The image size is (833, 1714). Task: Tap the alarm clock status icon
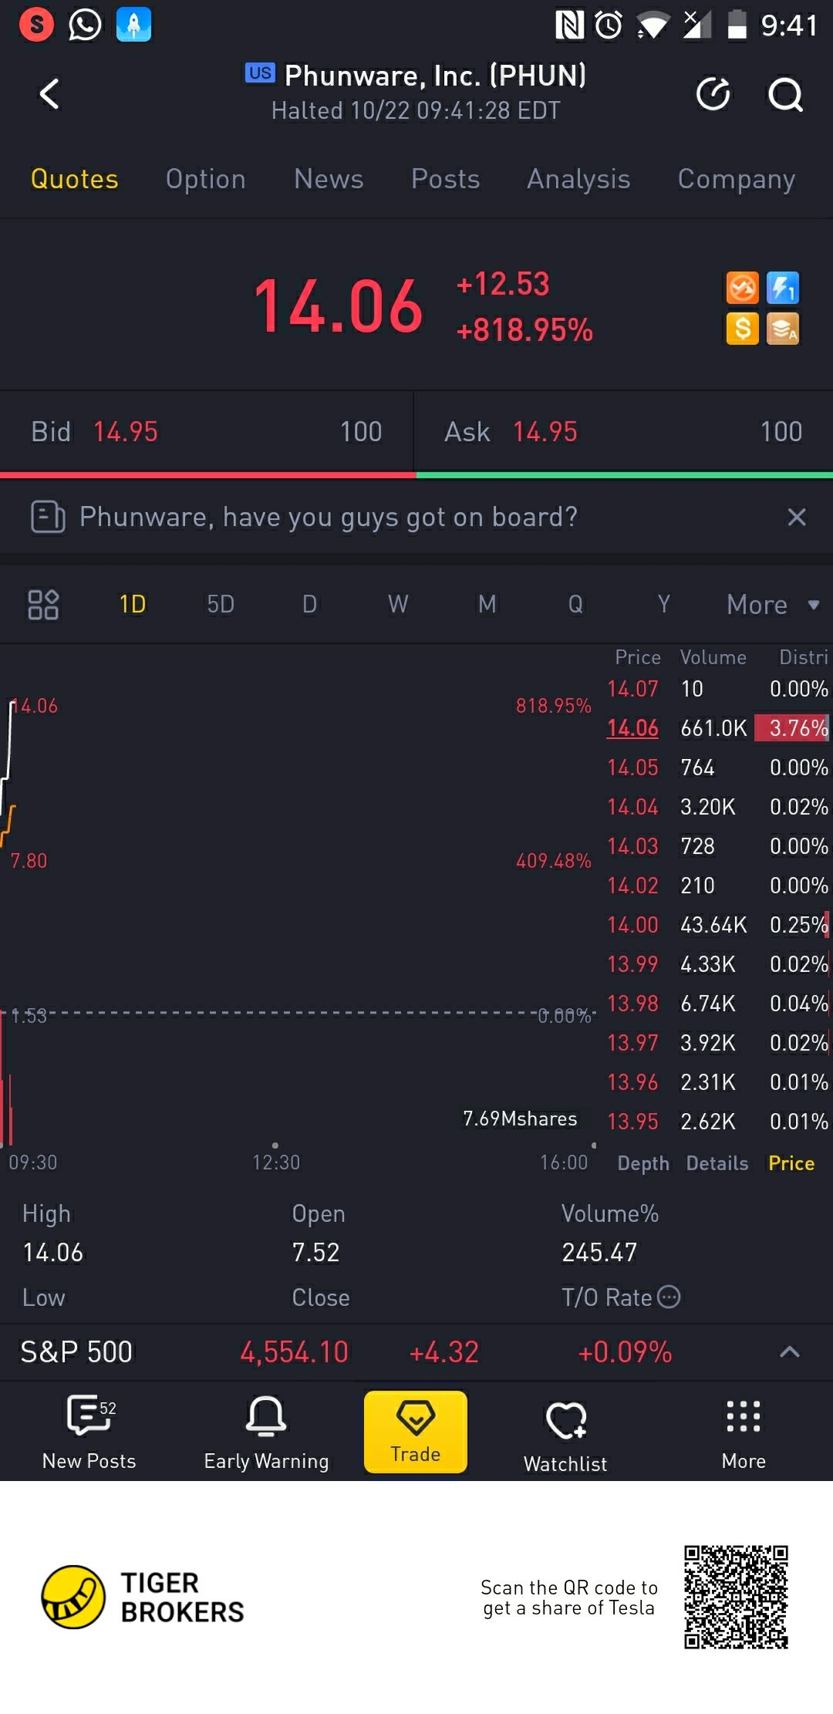tap(609, 25)
